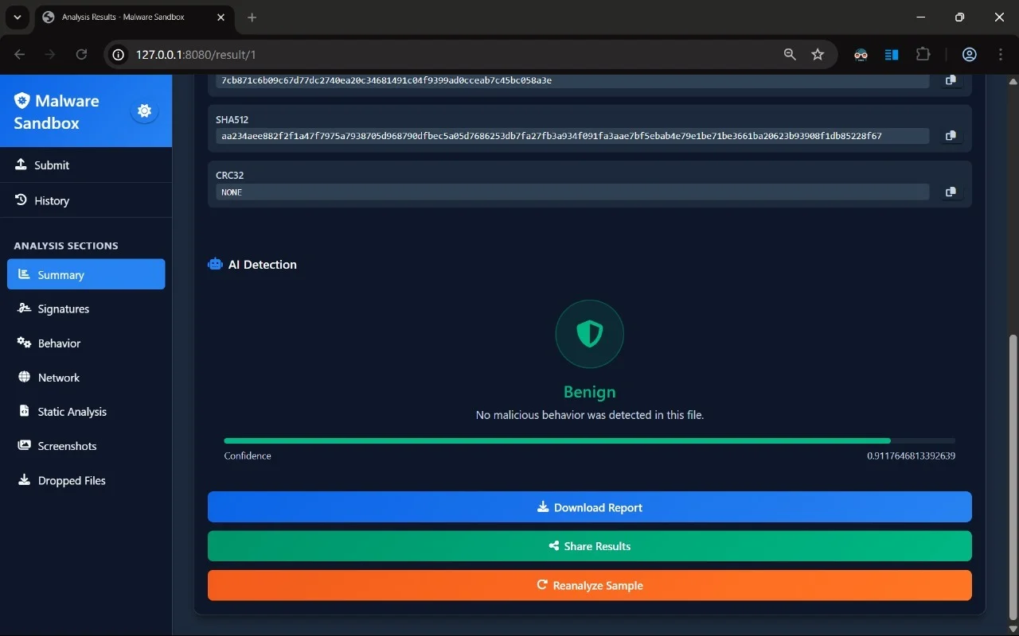
Task: Go back to the previous page
Action: tap(20, 54)
